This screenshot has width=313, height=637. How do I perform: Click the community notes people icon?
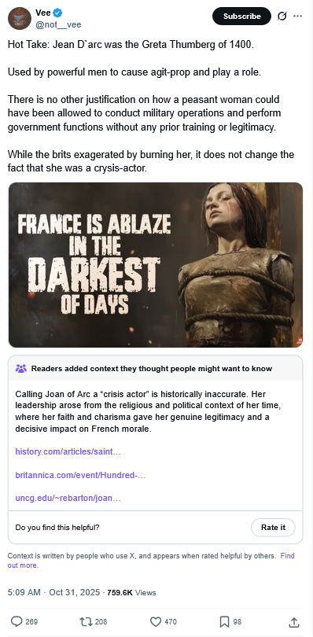pos(20,369)
